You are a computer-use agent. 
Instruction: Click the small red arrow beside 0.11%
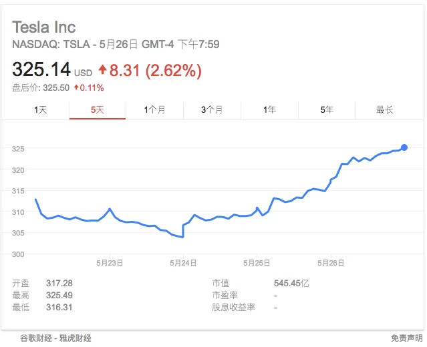77,87
